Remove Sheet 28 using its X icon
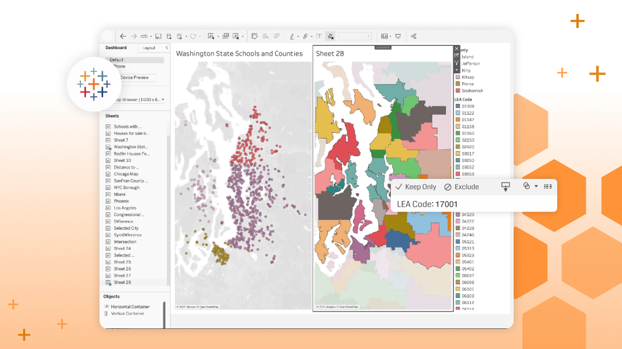 pos(457,49)
